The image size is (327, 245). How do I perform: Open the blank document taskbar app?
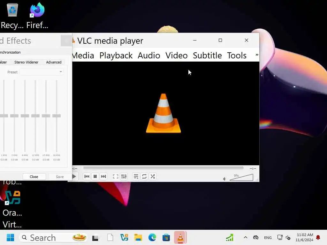pyautogui.click(x=110, y=237)
